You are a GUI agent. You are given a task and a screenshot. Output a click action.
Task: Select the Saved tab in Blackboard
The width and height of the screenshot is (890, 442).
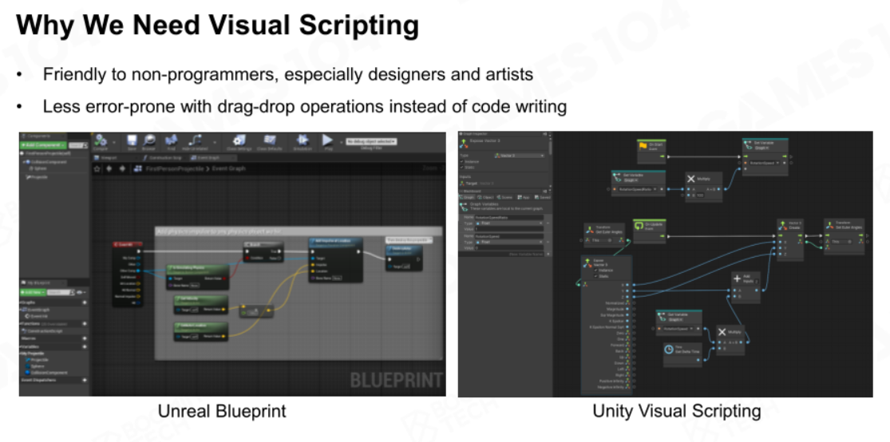click(x=542, y=197)
